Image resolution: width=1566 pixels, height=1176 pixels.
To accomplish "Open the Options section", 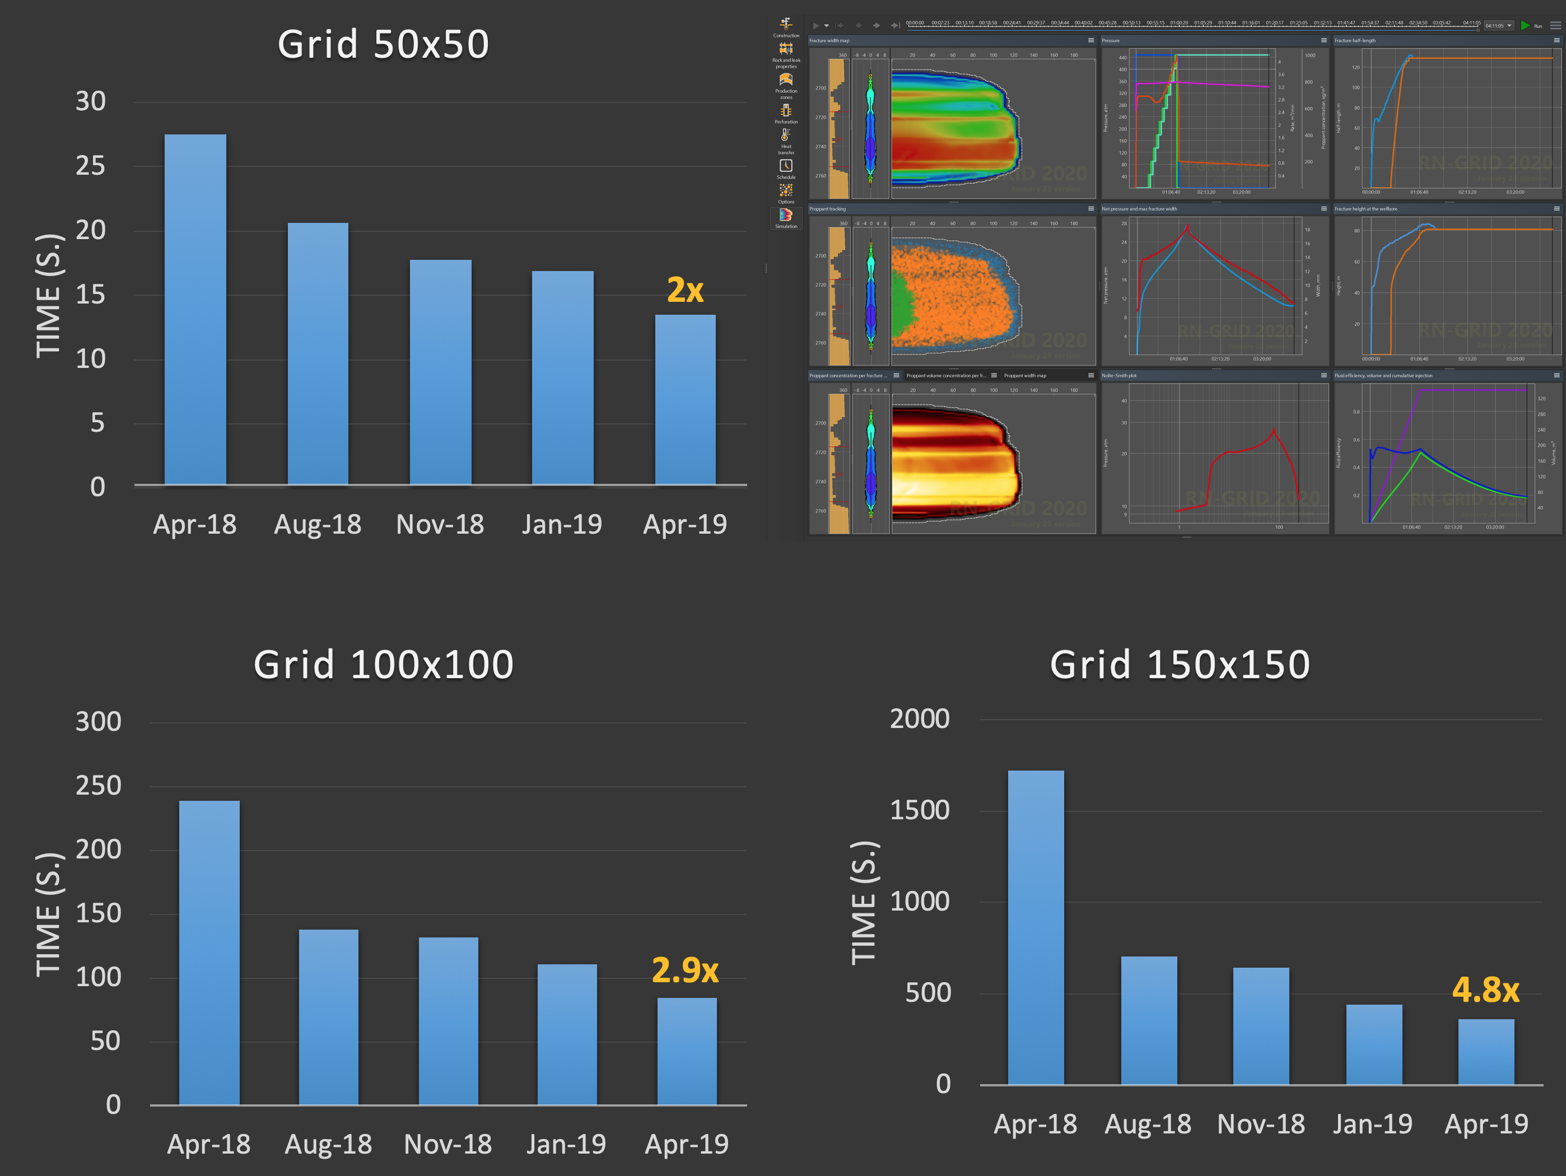I will tap(786, 193).
